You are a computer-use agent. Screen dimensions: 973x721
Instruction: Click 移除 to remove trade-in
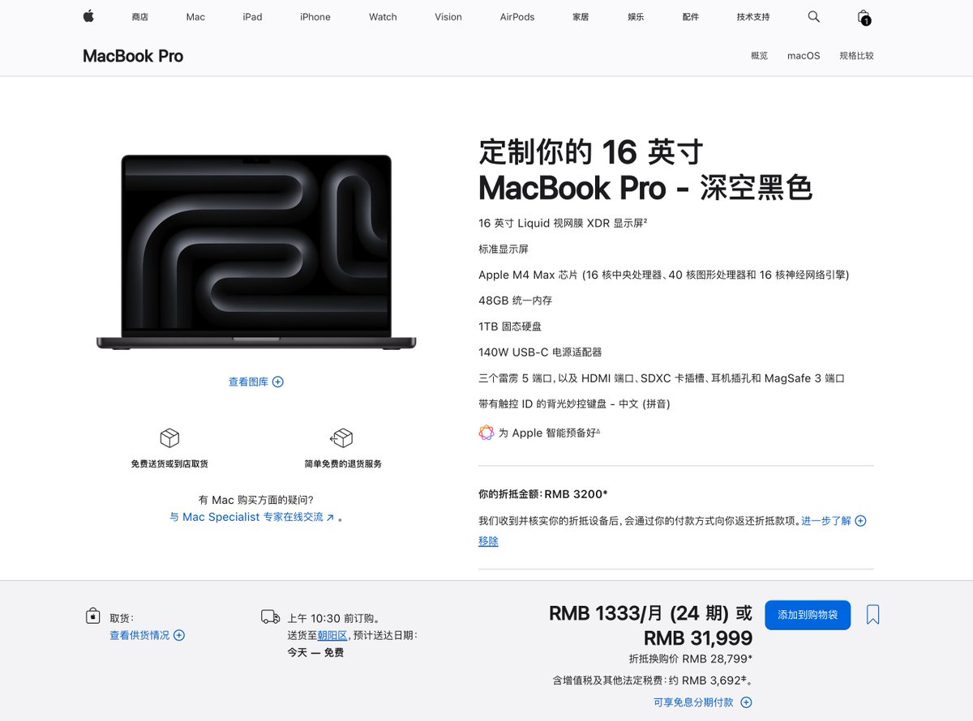click(x=488, y=541)
